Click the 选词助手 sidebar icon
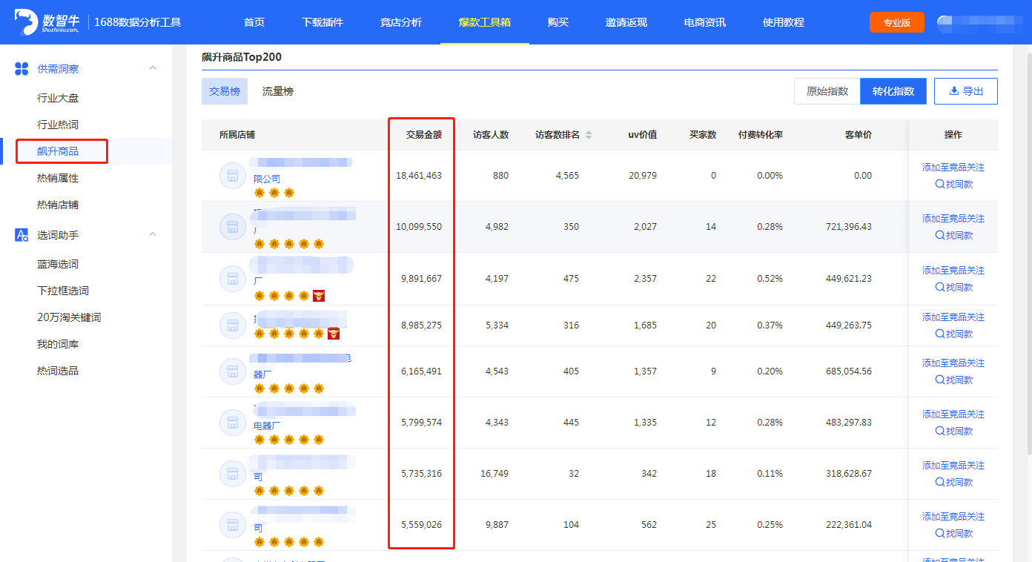Screen dimensions: 1032x562 [22, 235]
